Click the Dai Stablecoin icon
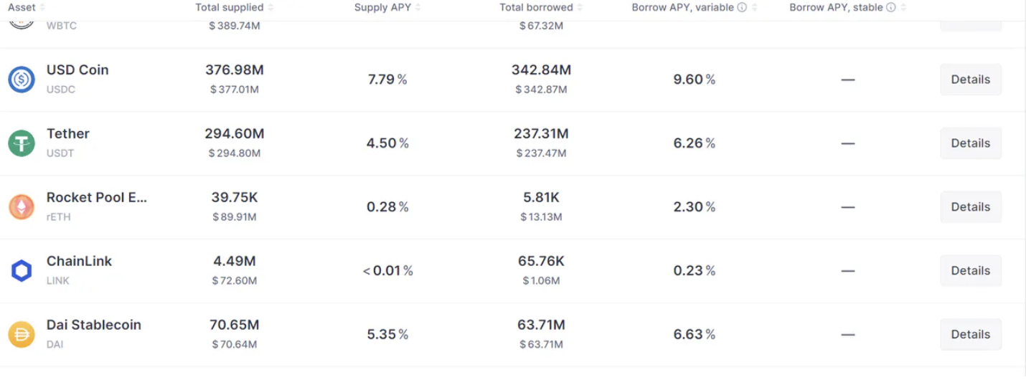The image size is (1026, 380). 22,334
